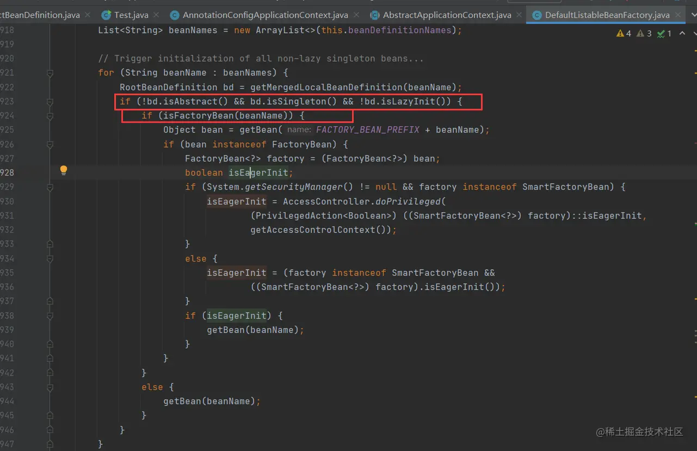
Task: Select the DefaultListableBeanFactory.java tab
Action: (x=607, y=15)
